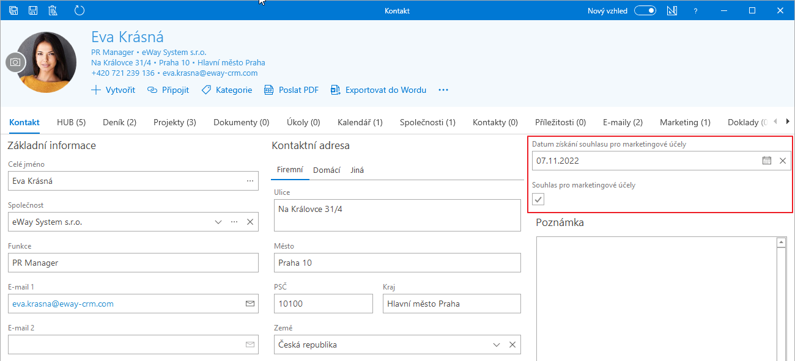795x361 pixels.
Task: Open the header email eva.krasna@eway-crm.com
Action: pyautogui.click(x=210, y=73)
